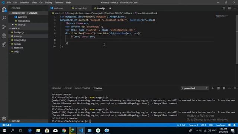Switch to the Output panel tab

(x=68, y=88)
